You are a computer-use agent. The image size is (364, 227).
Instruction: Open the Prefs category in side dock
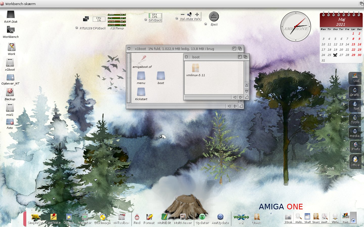(355, 146)
